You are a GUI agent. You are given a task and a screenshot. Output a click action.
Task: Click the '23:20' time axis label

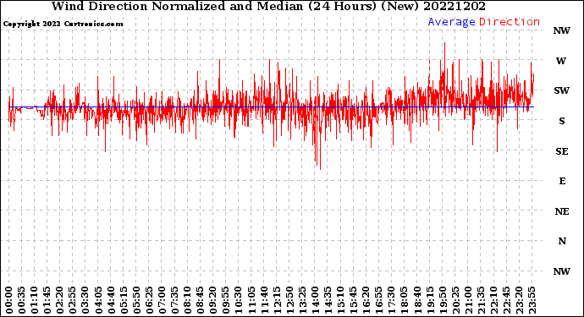coord(519,300)
